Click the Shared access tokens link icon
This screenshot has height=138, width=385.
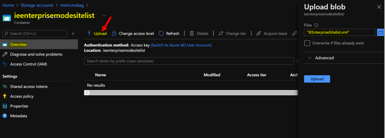[x=5, y=86]
